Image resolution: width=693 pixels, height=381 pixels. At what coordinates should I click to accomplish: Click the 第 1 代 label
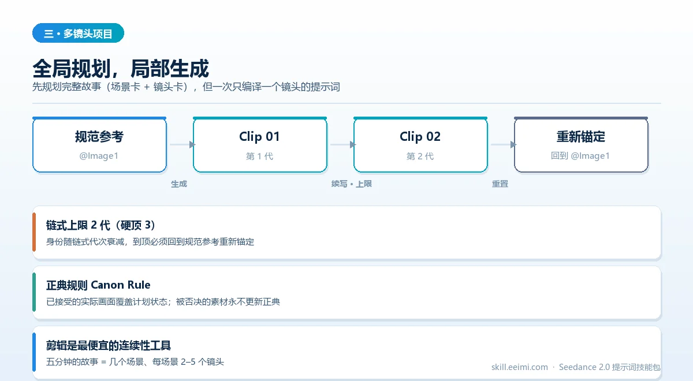tap(260, 156)
